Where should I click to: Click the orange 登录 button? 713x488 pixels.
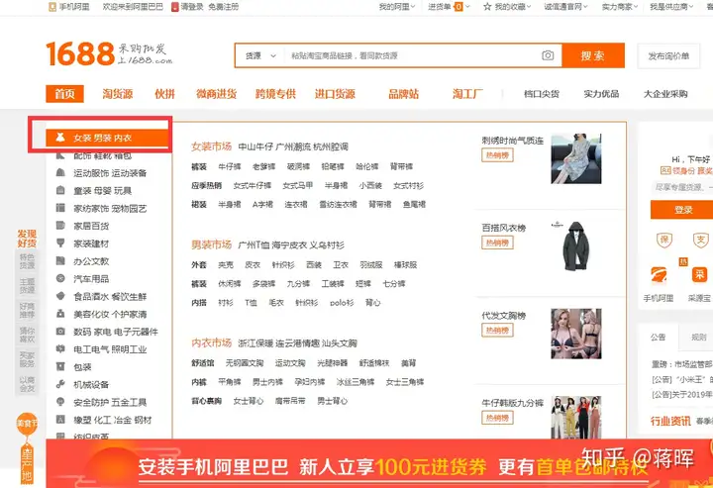coord(683,210)
